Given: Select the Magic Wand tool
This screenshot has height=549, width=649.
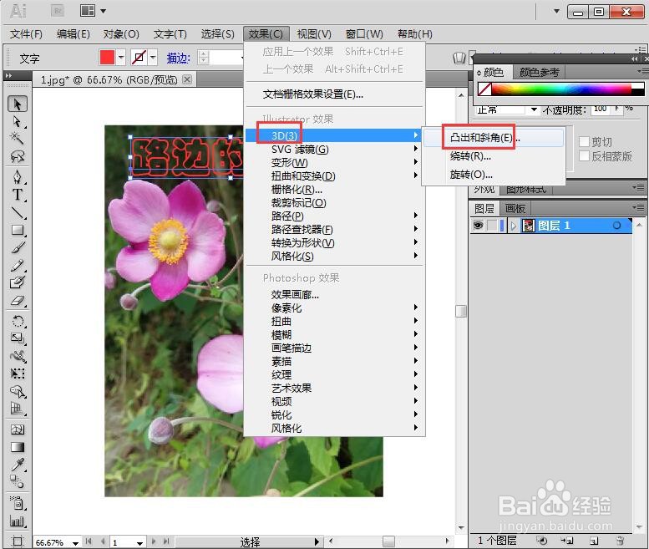Looking at the screenshot, I should click(17, 138).
